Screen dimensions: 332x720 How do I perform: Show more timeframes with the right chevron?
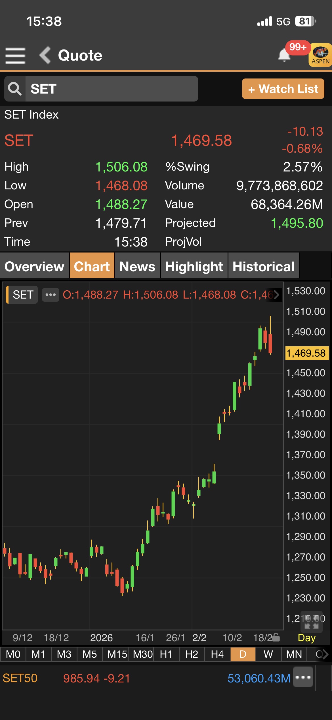point(325,654)
